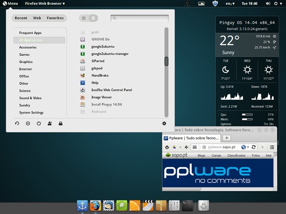Reload the page in Firefox
The width and height of the screenshot is (286, 214).
click(x=254, y=147)
